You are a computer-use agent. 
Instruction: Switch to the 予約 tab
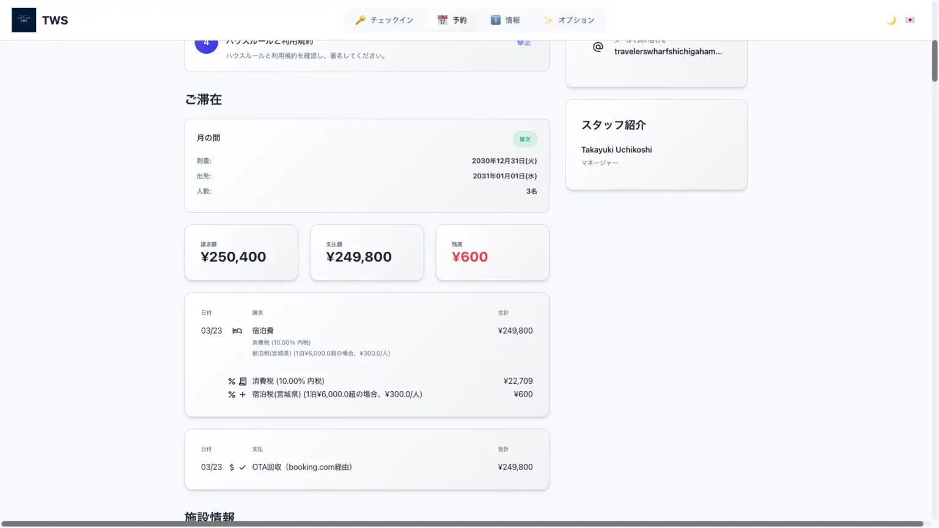(x=452, y=20)
